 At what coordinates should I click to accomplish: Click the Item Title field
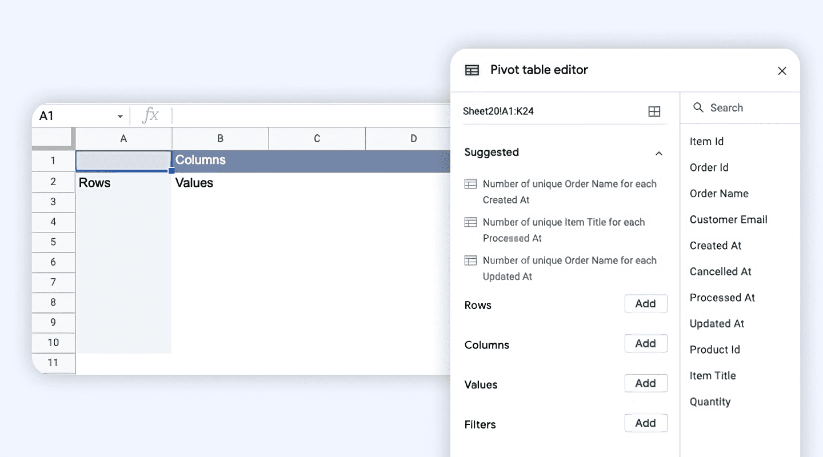click(x=713, y=375)
